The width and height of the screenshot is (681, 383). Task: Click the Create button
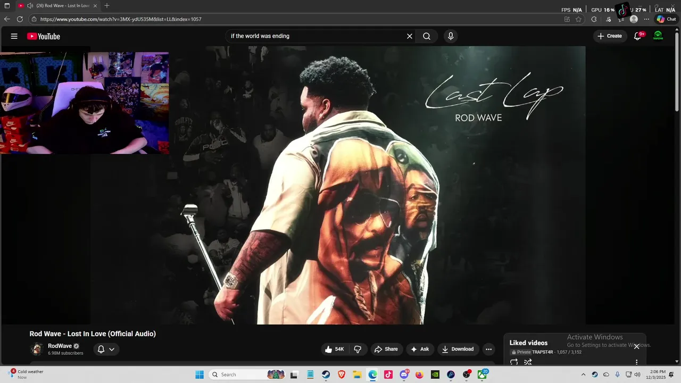click(610, 36)
